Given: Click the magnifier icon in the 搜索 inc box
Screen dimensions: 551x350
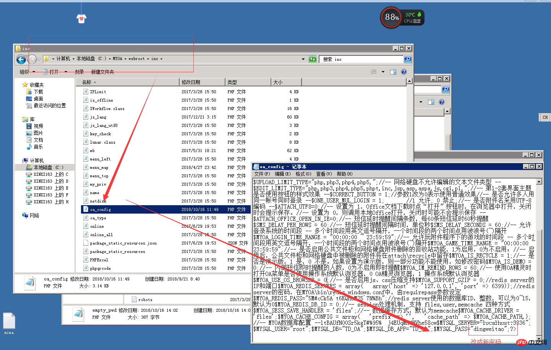Looking at the screenshot, I should click(x=407, y=59).
